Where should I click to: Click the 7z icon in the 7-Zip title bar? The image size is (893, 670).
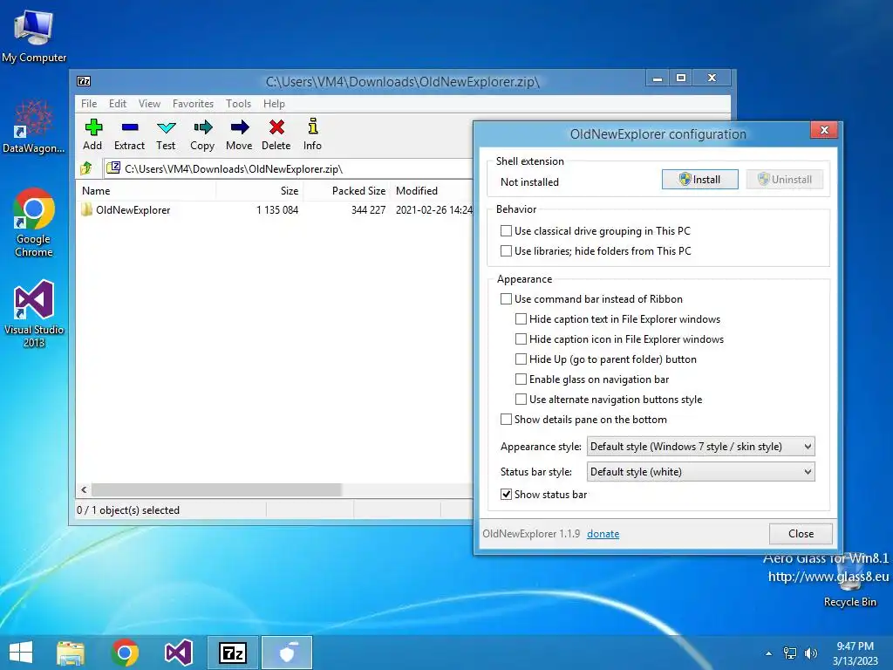pyautogui.click(x=84, y=81)
